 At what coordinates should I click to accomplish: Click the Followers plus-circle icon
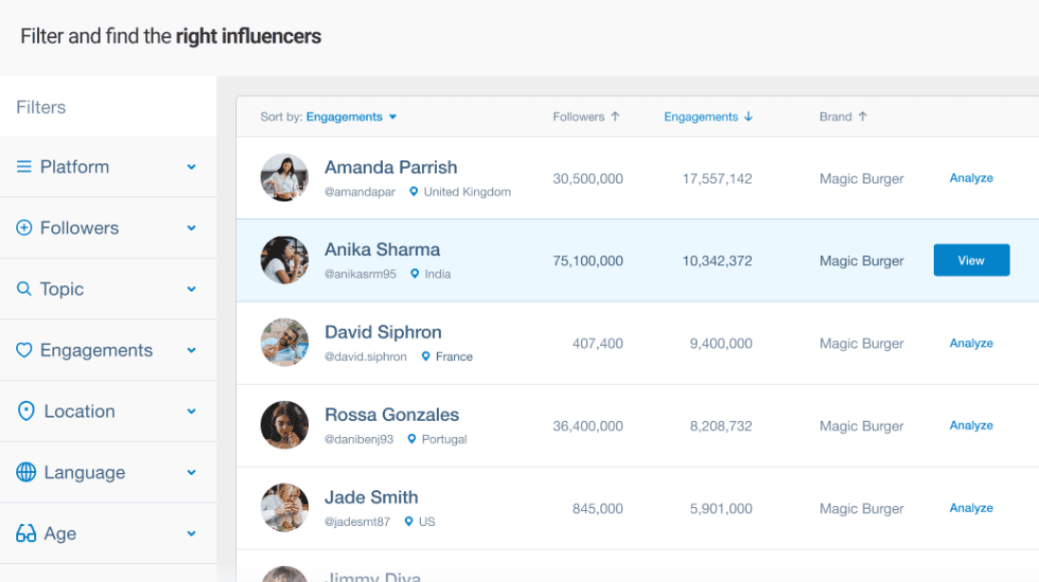(x=25, y=227)
